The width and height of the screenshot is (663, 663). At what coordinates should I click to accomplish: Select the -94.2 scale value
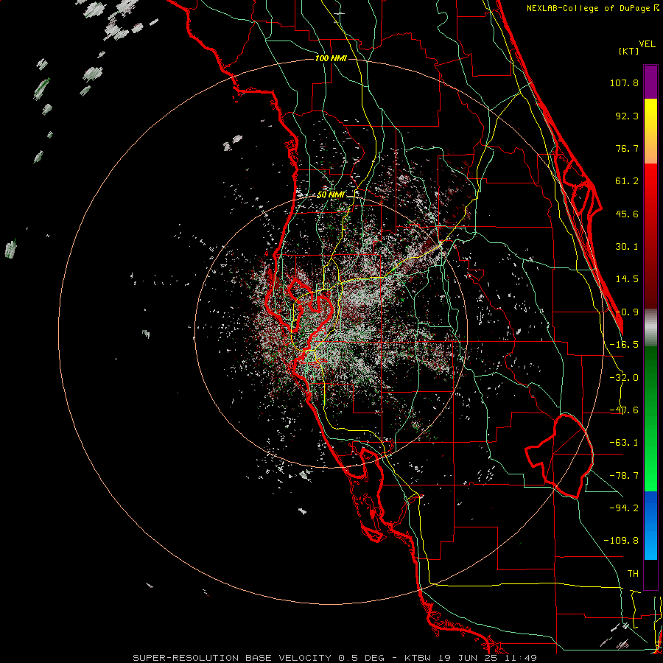pyautogui.click(x=624, y=508)
